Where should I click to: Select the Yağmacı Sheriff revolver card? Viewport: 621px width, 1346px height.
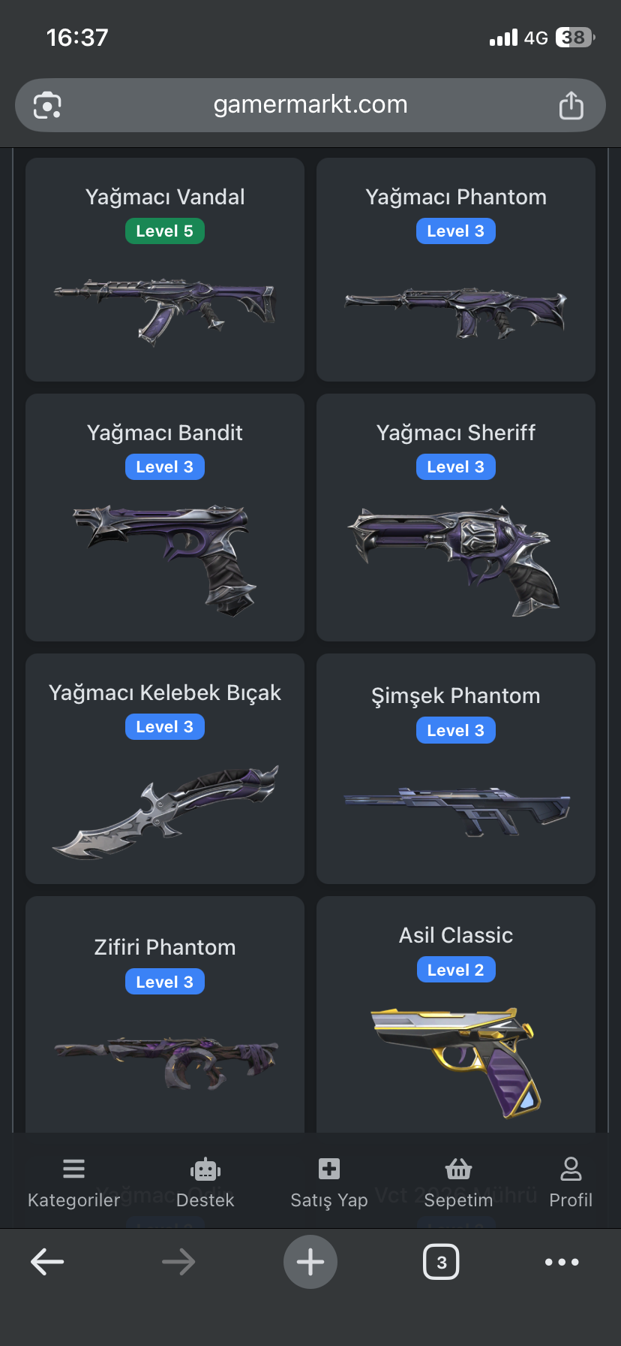click(x=456, y=518)
